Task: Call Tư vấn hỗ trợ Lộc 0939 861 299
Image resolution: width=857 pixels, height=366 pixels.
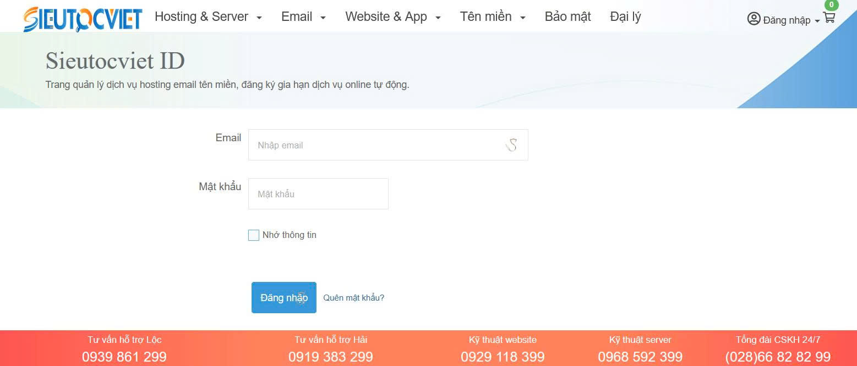Action: pos(124,357)
